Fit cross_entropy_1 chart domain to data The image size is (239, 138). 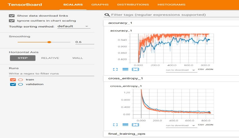[x=135, y=125]
